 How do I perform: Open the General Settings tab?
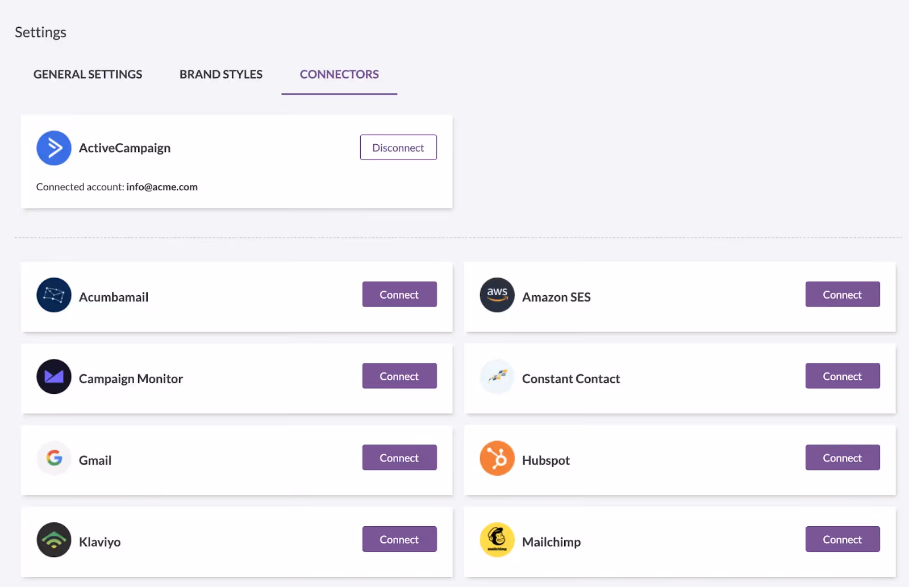88,74
